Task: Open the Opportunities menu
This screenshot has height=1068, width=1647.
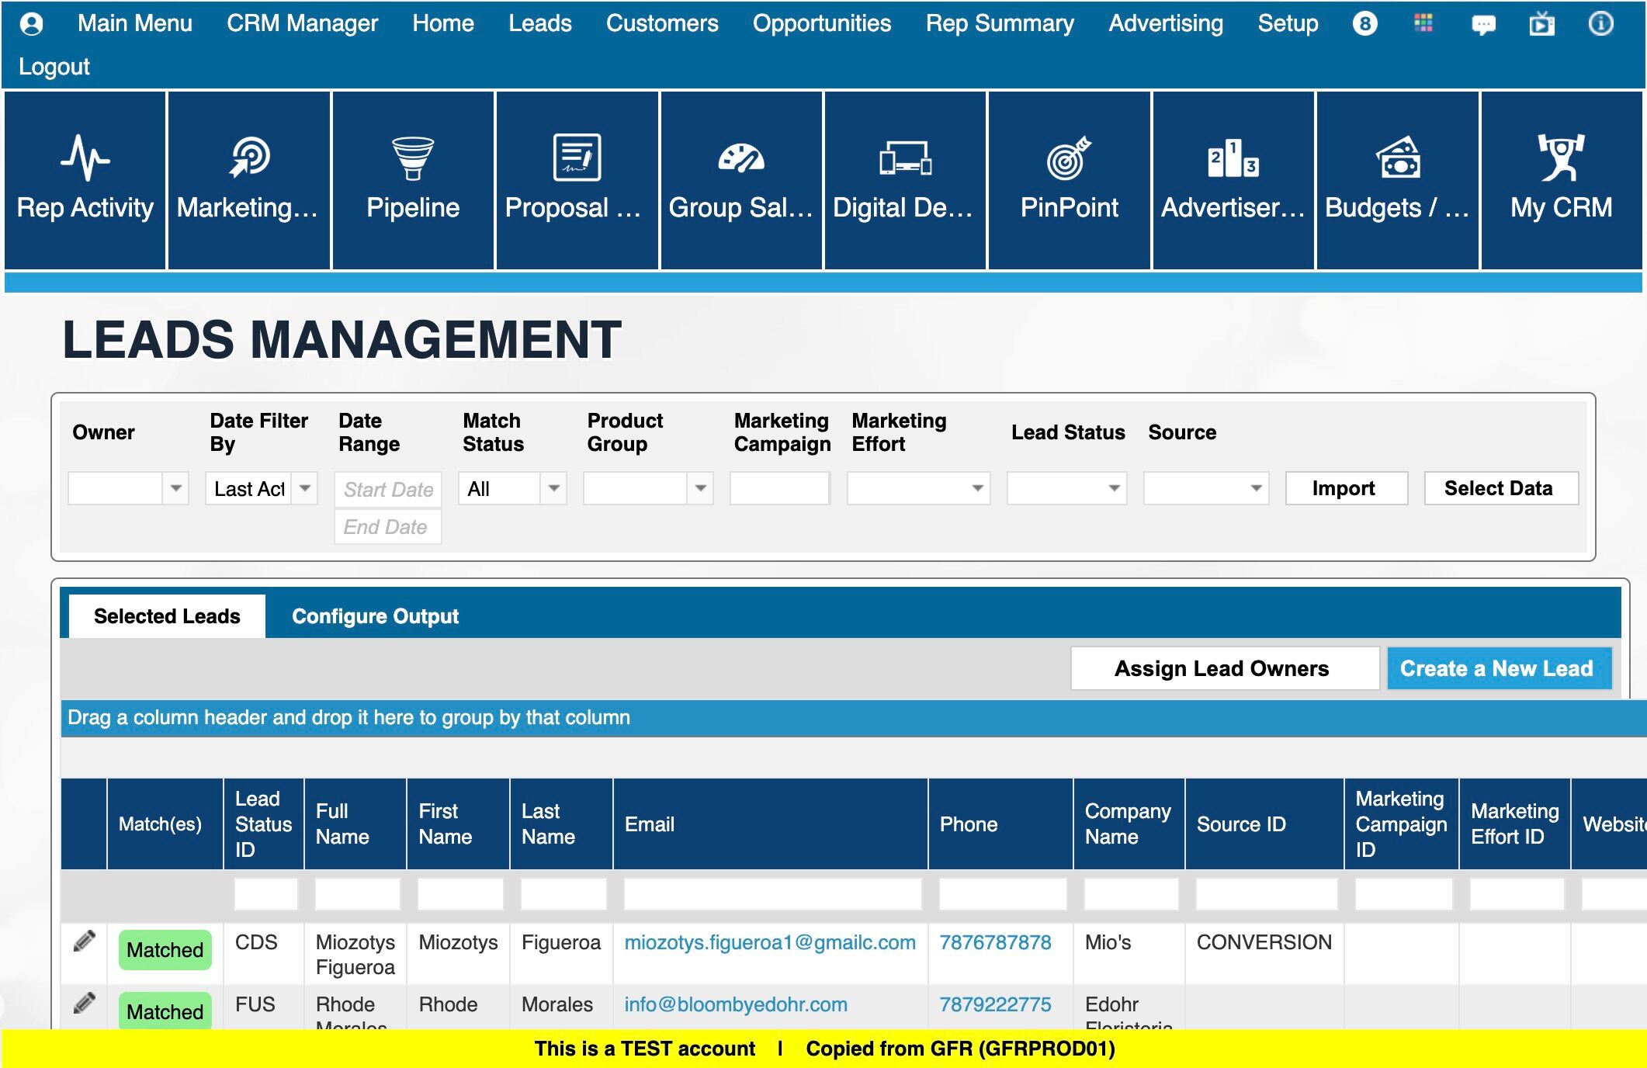Action: [x=821, y=23]
